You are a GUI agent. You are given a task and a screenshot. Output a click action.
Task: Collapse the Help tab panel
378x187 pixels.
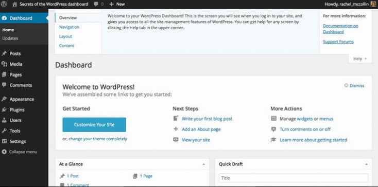pyautogui.click(x=360, y=59)
